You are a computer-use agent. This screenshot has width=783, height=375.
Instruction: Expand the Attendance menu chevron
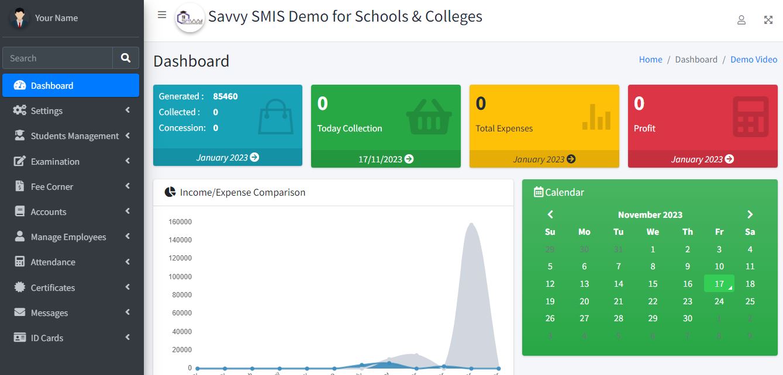[127, 262]
